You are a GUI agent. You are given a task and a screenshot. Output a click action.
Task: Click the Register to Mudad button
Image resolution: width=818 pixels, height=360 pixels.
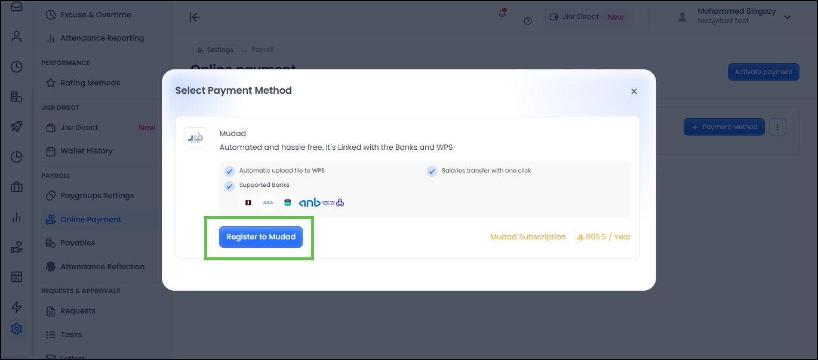click(261, 237)
